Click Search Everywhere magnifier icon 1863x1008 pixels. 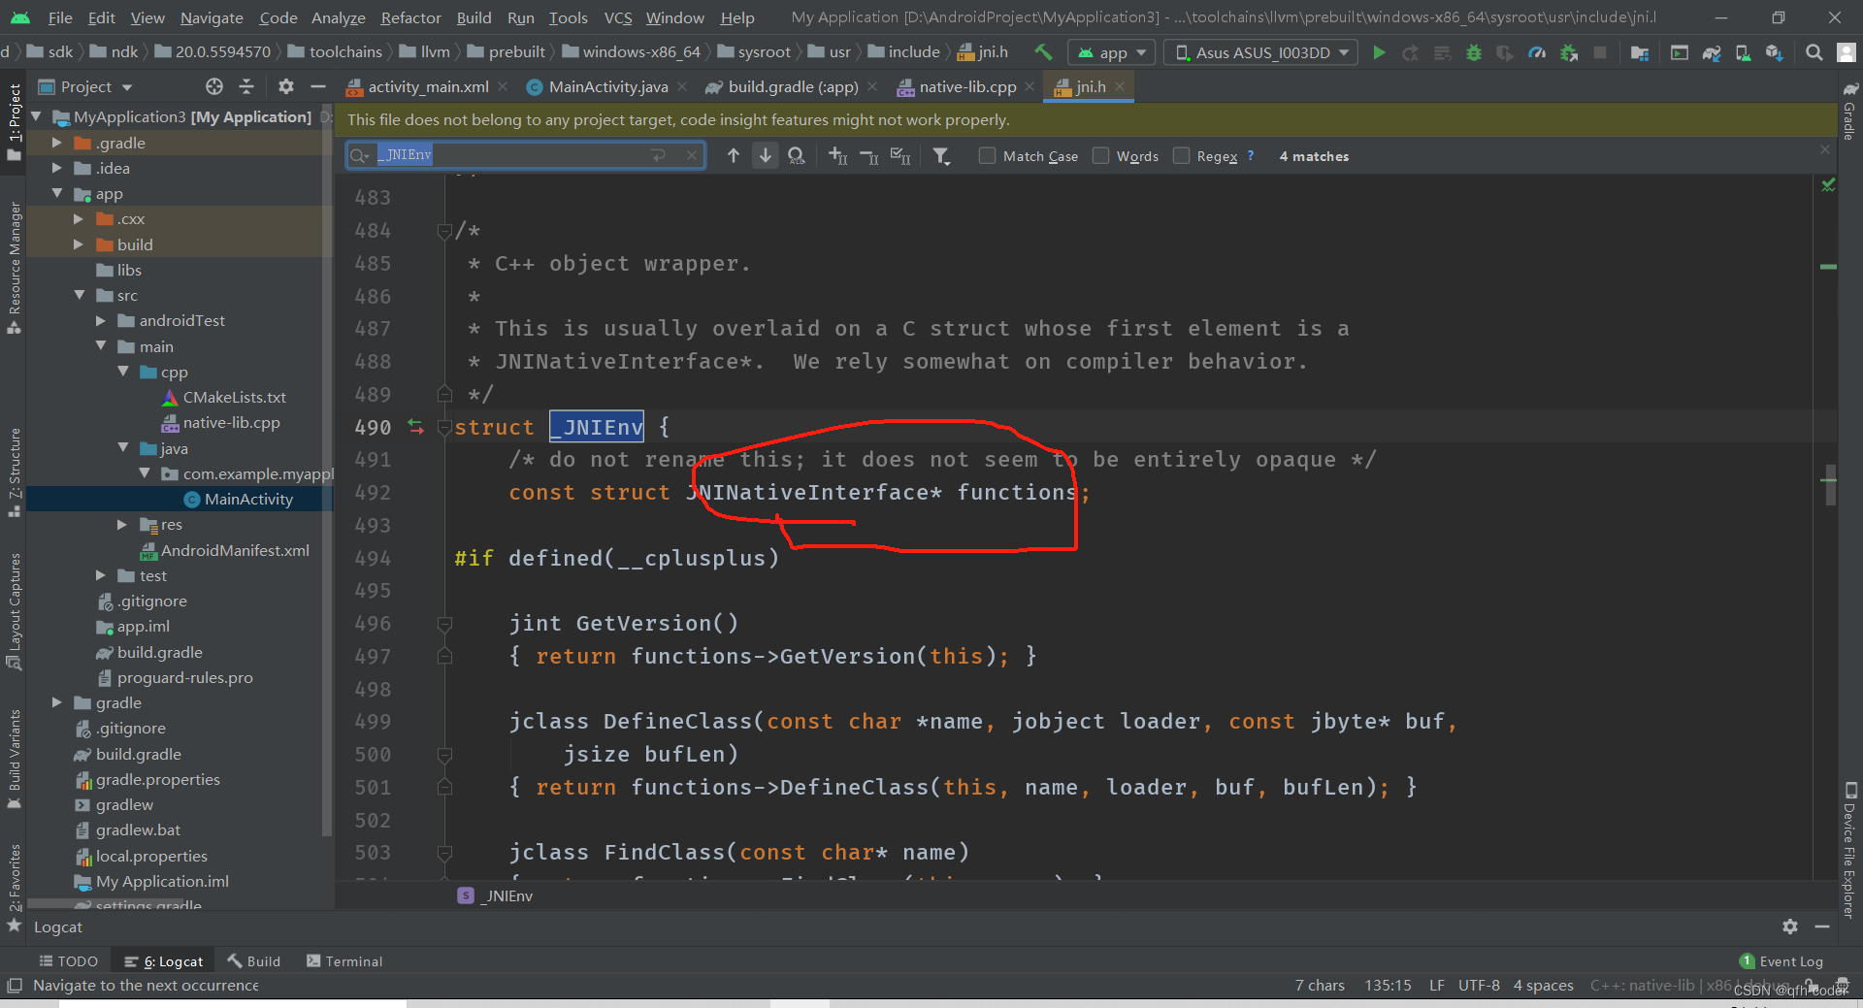(x=1814, y=52)
